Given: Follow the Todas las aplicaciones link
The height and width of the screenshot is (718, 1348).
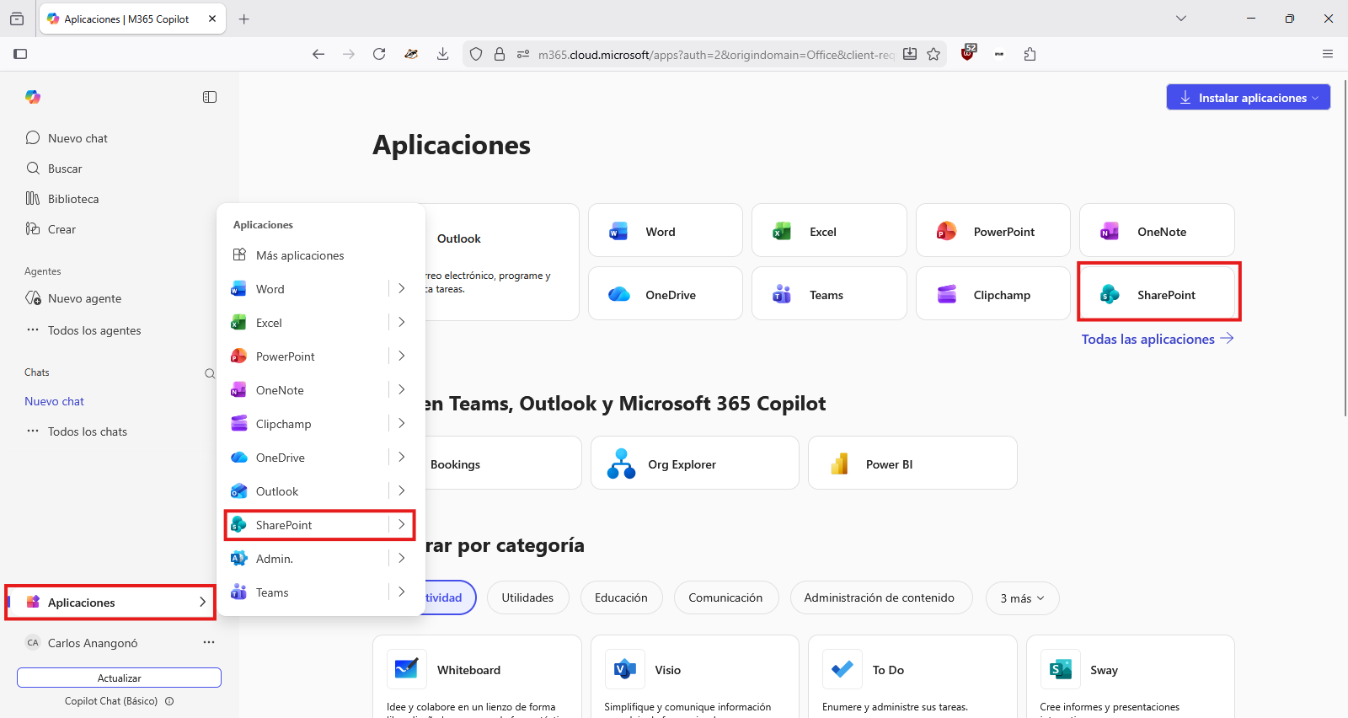Looking at the screenshot, I should pos(1158,339).
